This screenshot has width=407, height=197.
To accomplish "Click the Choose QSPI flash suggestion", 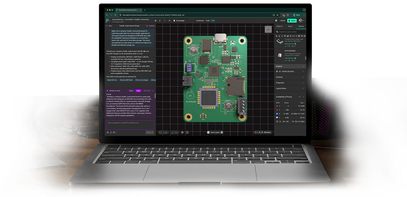I will pos(126,80).
